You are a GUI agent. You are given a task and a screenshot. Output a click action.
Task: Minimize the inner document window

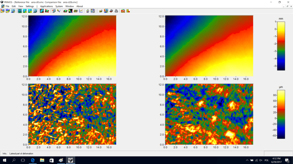[x=284, y=6]
